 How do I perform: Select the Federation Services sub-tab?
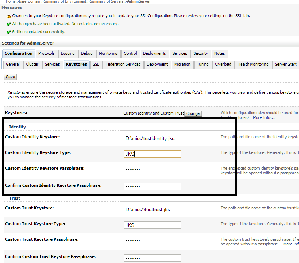[123, 65]
